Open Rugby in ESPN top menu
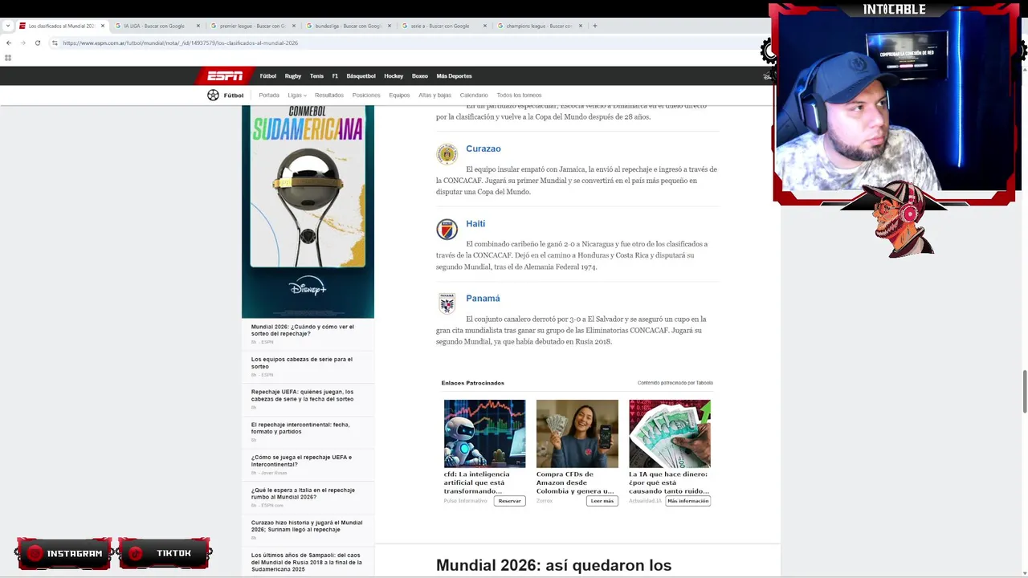 tap(293, 76)
